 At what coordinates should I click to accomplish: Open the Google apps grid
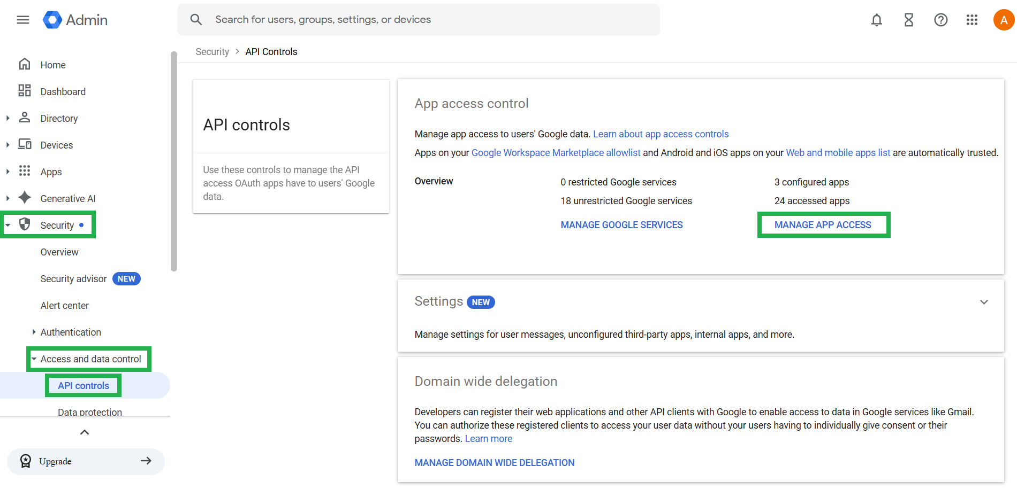coord(972,20)
